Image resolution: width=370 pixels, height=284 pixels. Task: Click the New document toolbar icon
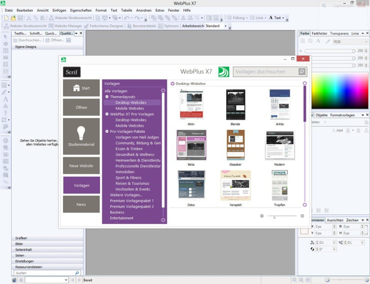(x=6, y=18)
